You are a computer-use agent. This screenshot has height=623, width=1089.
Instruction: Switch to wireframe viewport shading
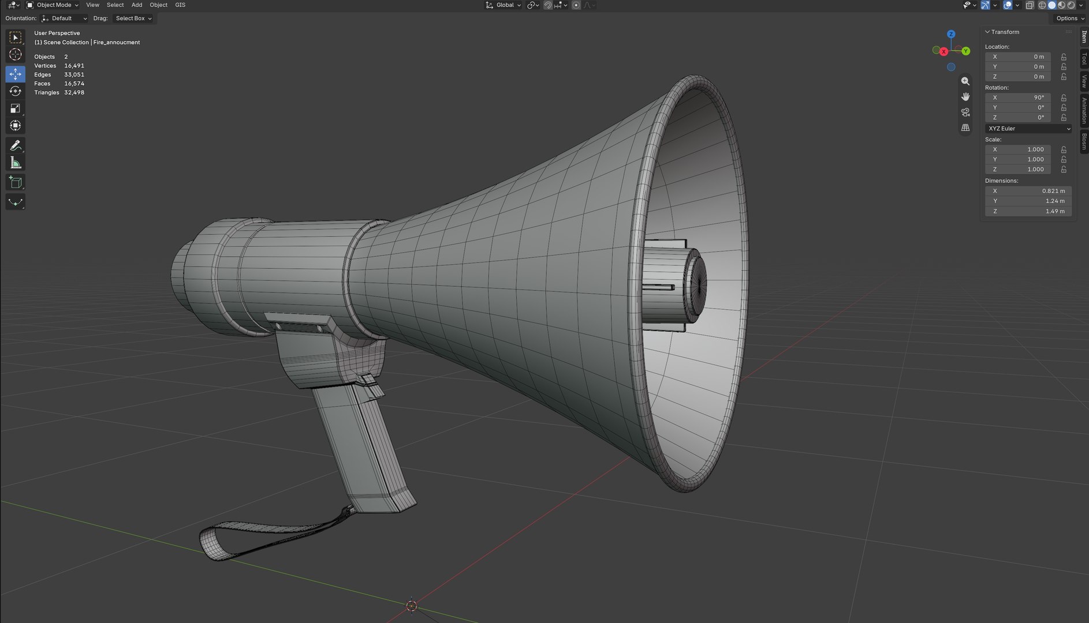1042,5
